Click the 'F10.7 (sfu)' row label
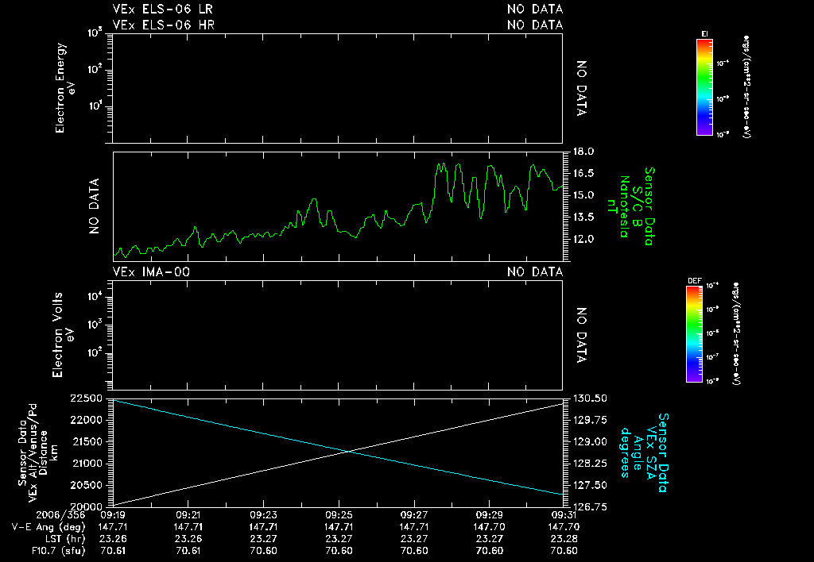The width and height of the screenshot is (814, 562). click(x=59, y=551)
